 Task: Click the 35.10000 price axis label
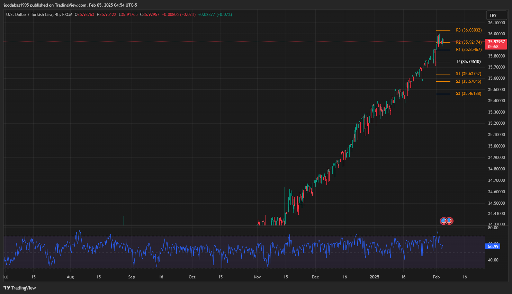point(496,135)
